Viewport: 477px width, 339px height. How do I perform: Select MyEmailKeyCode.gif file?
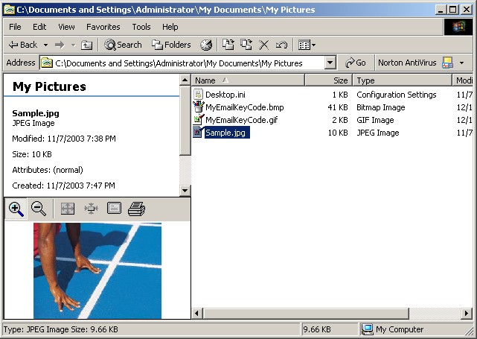(242, 120)
